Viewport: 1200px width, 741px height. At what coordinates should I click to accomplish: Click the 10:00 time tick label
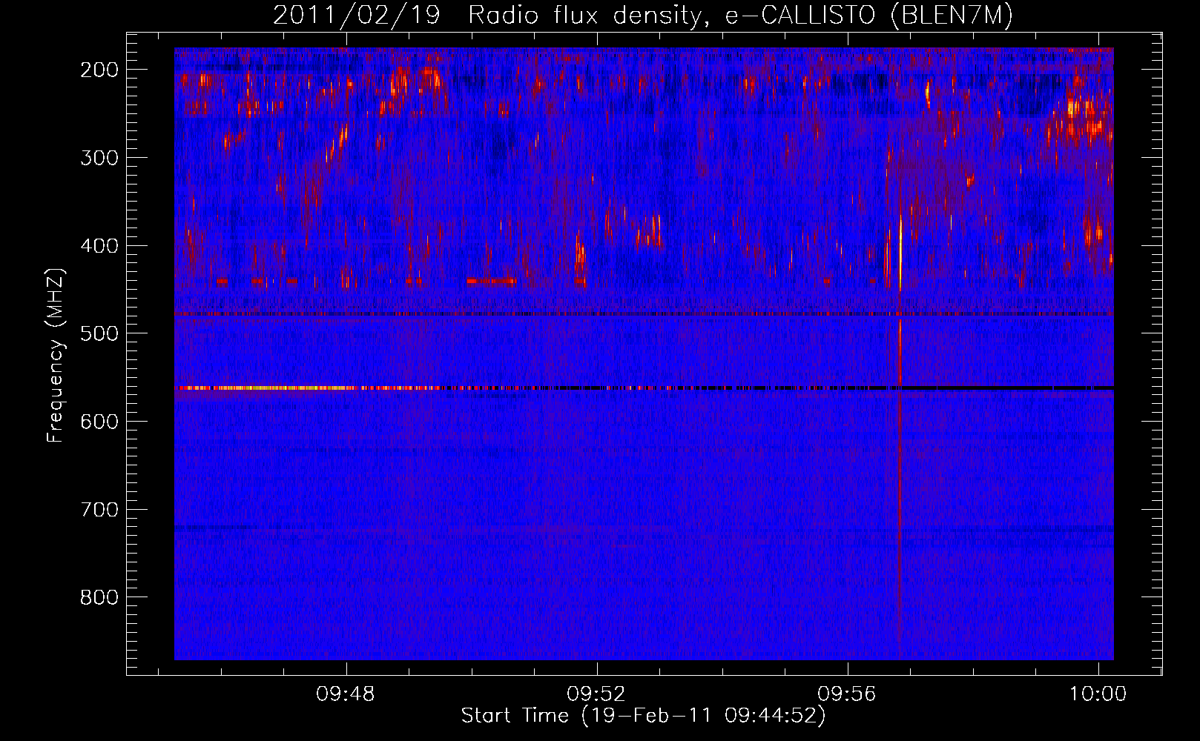pyautogui.click(x=1098, y=694)
